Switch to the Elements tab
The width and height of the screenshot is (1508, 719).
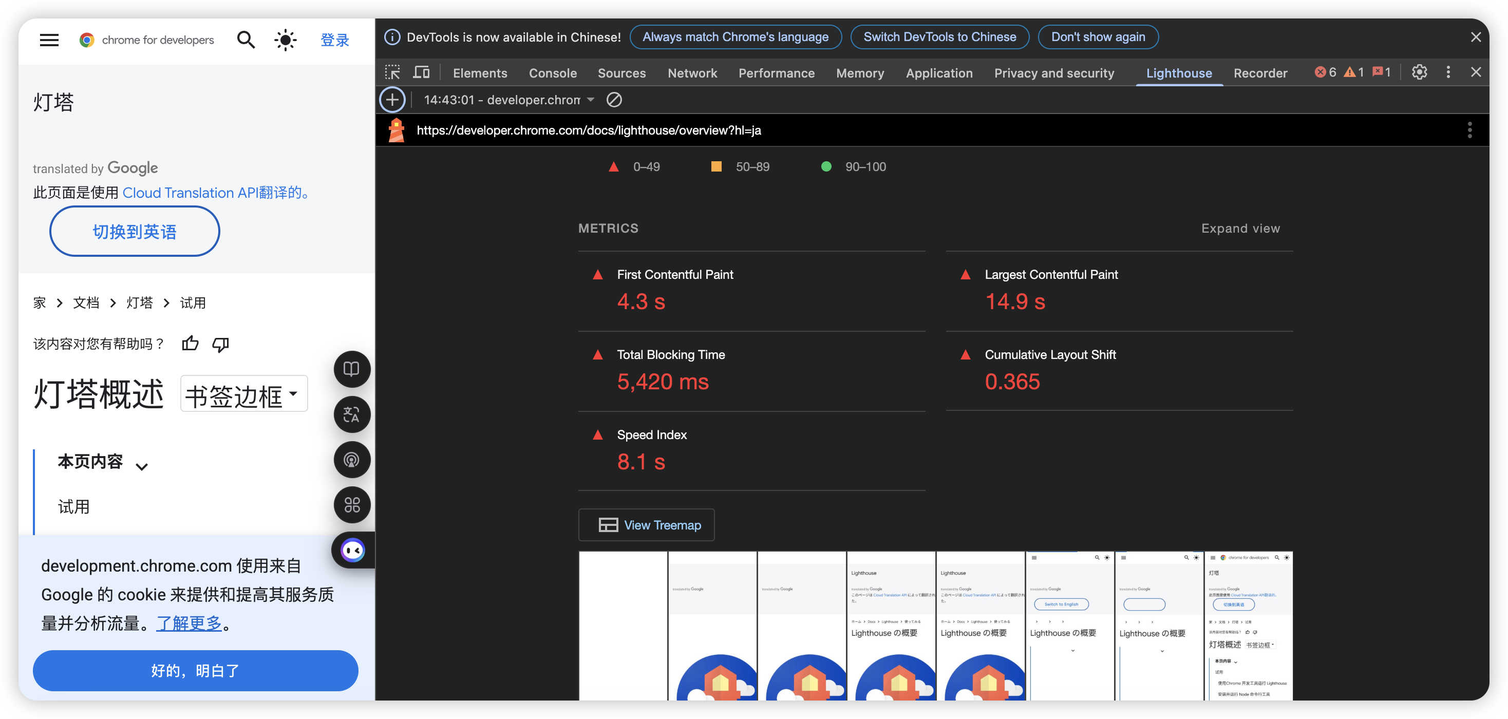pyautogui.click(x=479, y=73)
